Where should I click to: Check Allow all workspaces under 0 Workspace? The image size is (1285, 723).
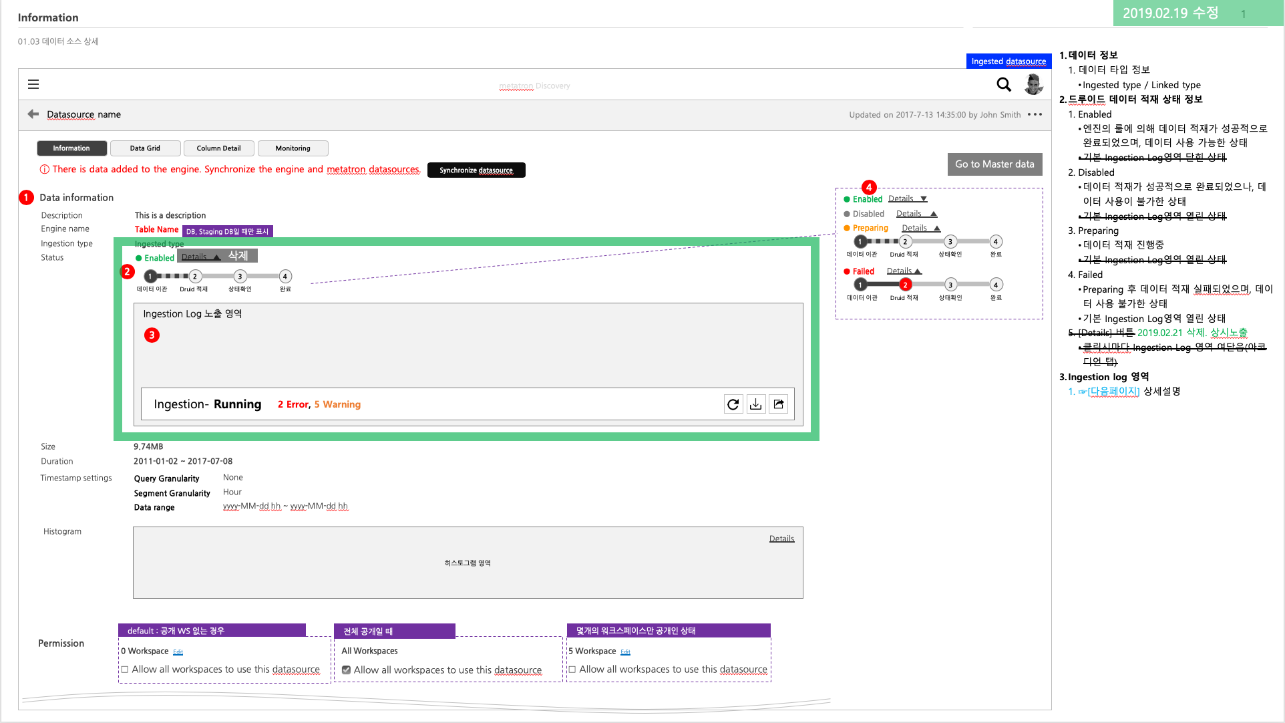coord(124,670)
